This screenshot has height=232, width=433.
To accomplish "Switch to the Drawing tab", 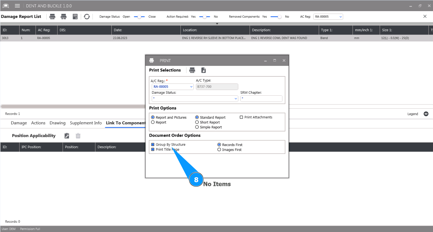I will pos(58,123).
